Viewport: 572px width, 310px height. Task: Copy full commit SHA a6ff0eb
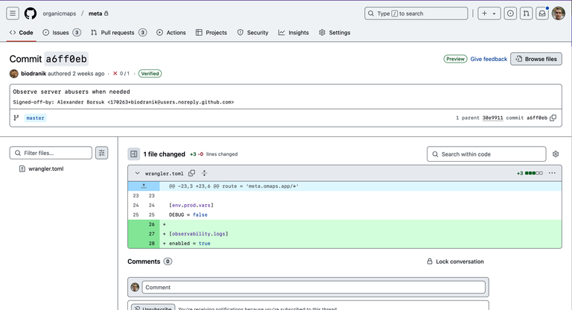[553, 118]
